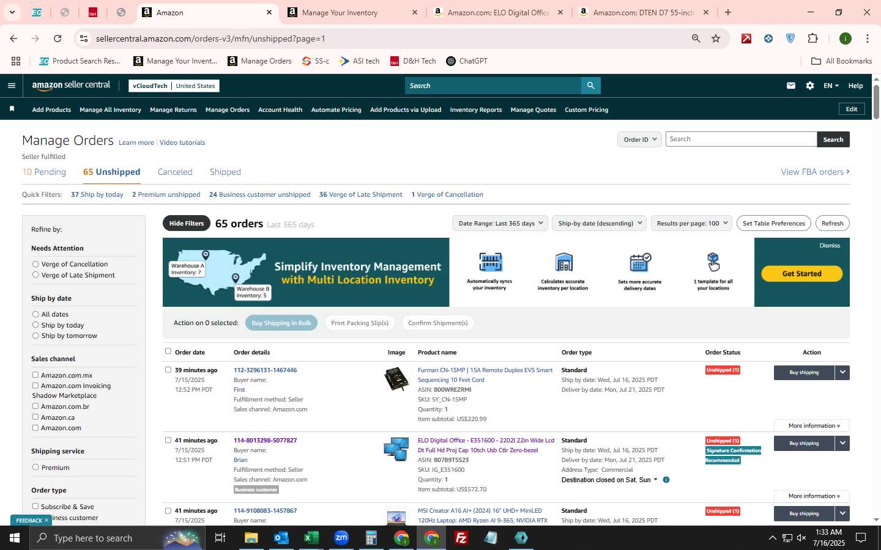Open Outlook from the taskbar
The height and width of the screenshot is (550, 881).
click(281, 538)
